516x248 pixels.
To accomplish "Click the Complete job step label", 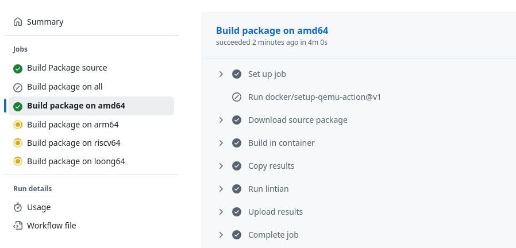I will coord(273,235).
